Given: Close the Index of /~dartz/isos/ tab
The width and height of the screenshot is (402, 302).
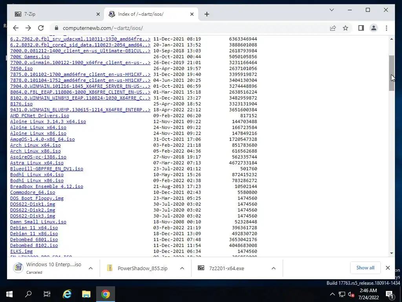Looking at the screenshot, I should tap(192, 14).
